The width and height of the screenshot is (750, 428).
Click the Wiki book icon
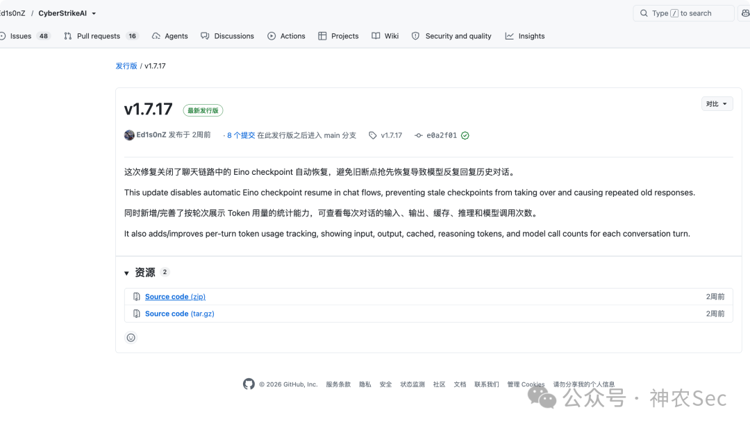pyautogui.click(x=376, y=36)
